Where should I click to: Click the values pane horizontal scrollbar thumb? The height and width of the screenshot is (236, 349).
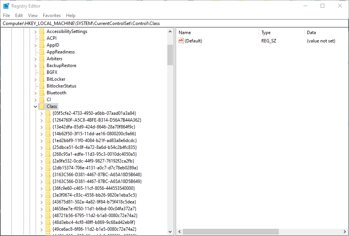pos(231,232)
